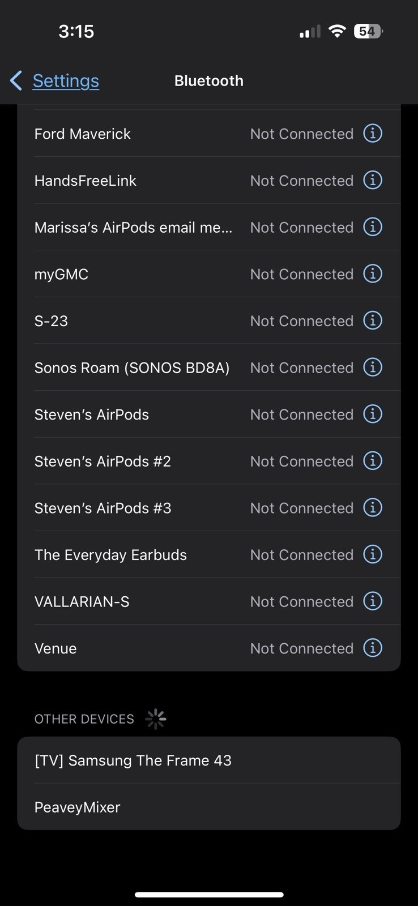
Task: Open myGMC info button
Action: (x=372, y=274)
